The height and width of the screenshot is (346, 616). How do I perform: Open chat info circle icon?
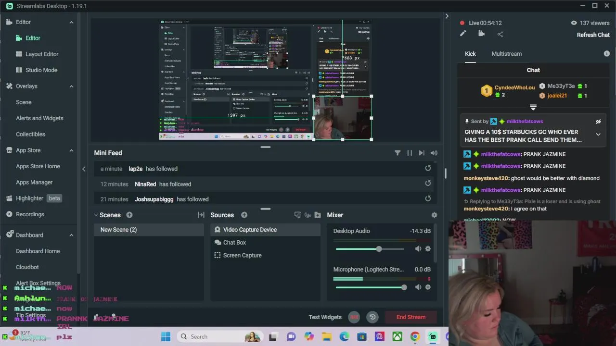pyautogui.click(x=606, y=54)
